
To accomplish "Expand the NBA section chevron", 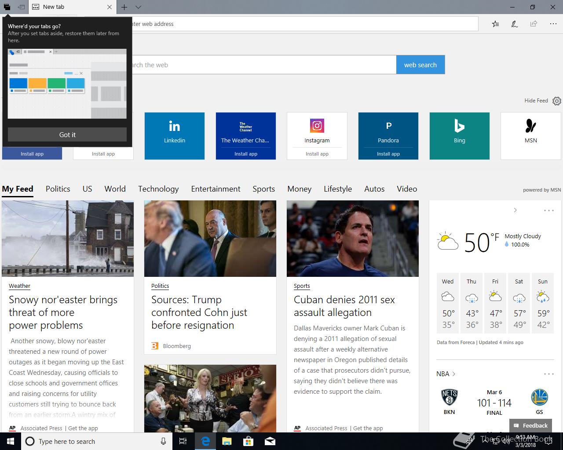I will pos(454,374).
